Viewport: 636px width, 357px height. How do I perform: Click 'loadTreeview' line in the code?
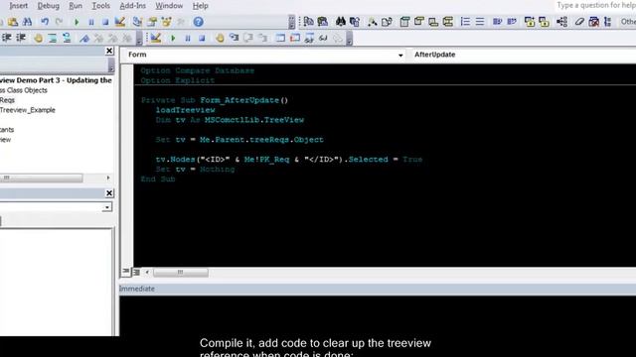[185, 110]
